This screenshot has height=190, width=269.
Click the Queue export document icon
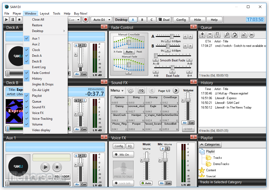(x=244, y=35)
